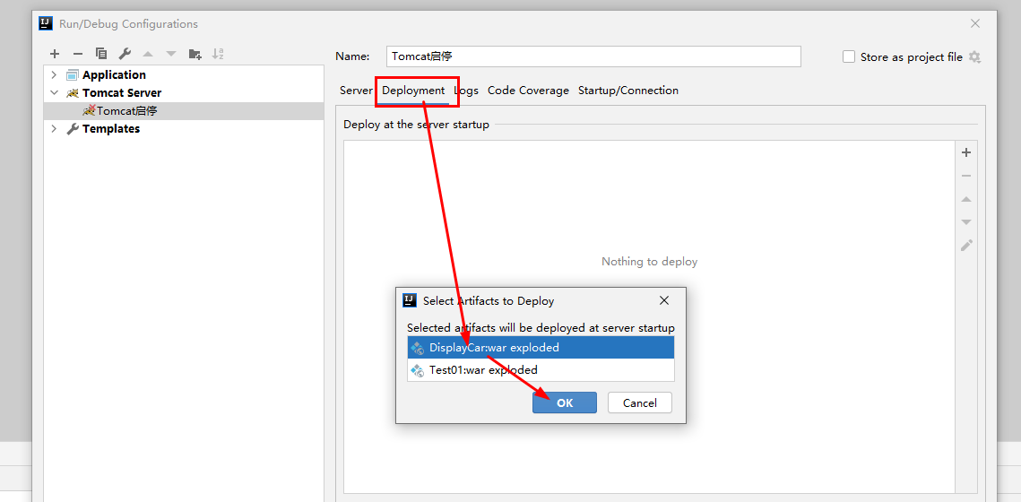Remove configuration with minus toolbar icon
Viewport: 1021px width, 502px height.
click(77, 54)
